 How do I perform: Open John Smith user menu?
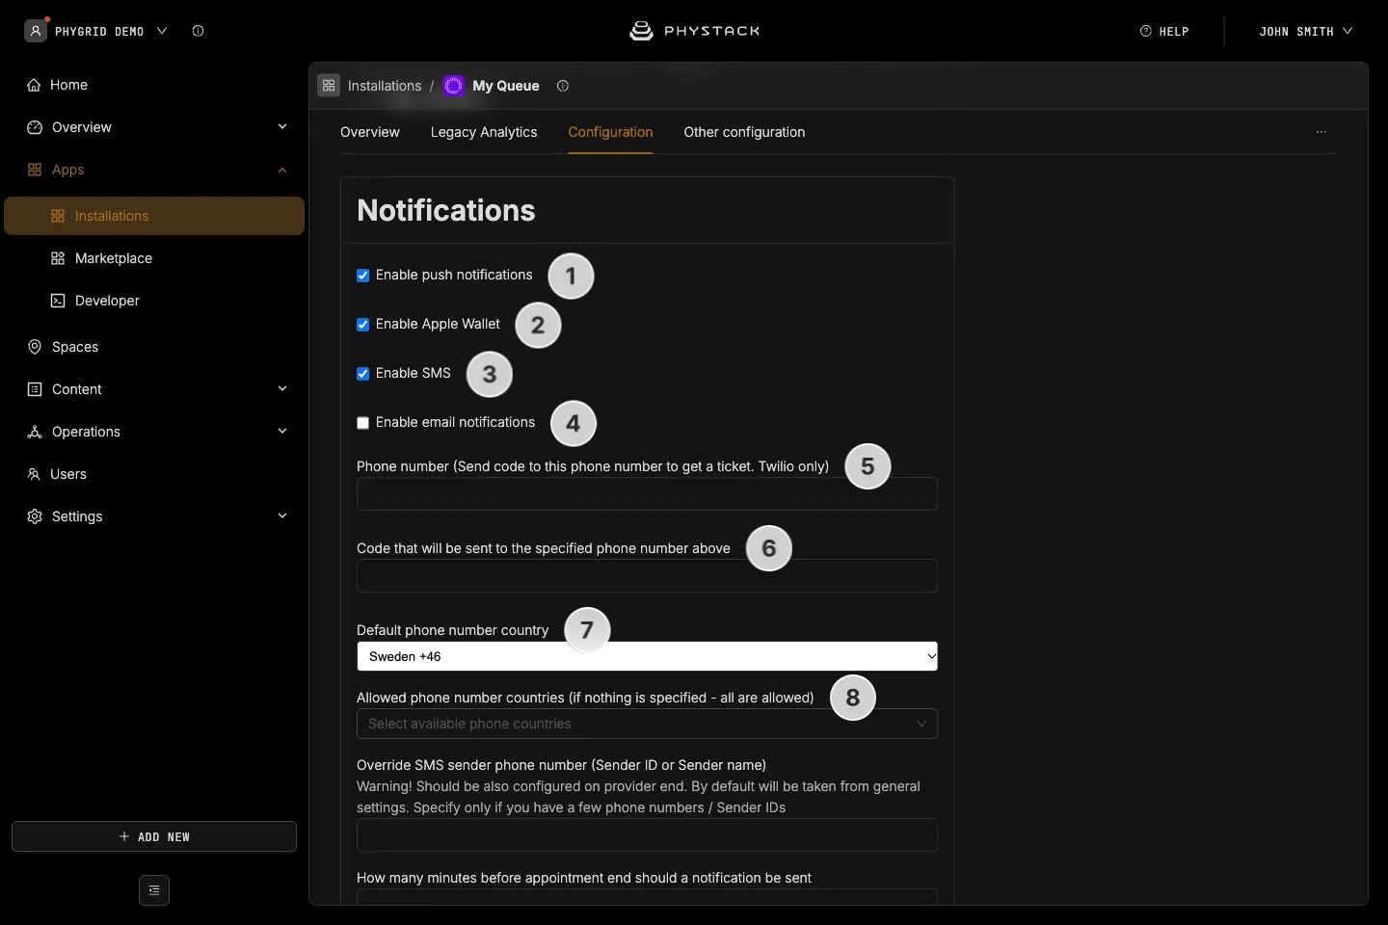point(1305,31)
